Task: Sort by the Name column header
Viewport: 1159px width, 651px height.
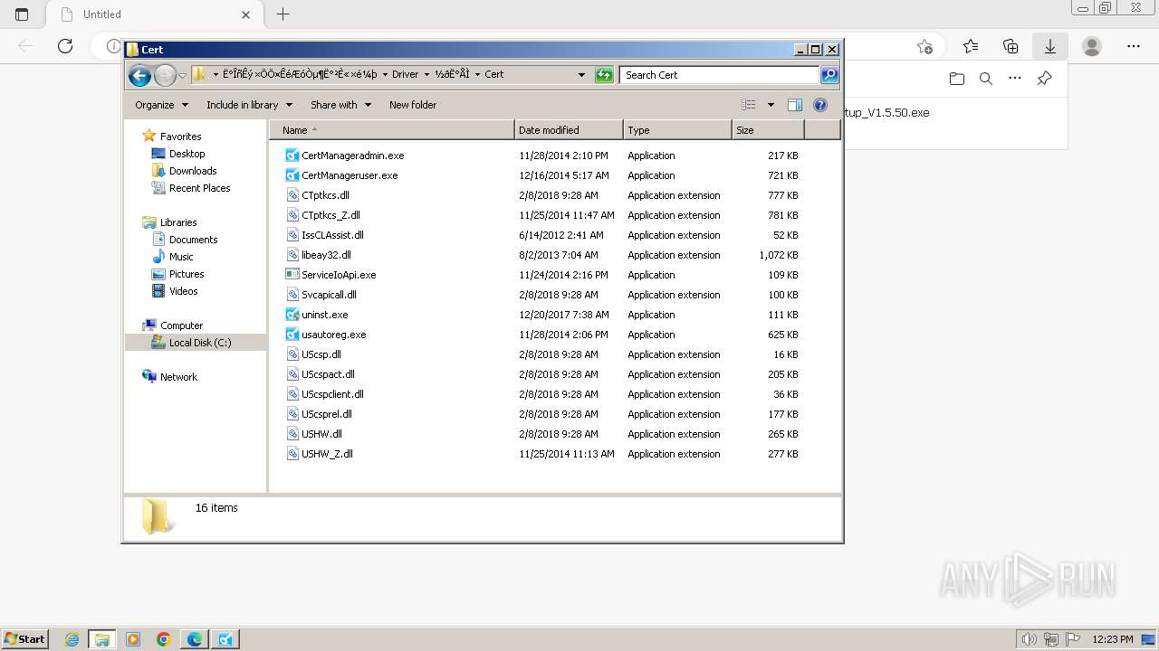Action: (391, 130)
